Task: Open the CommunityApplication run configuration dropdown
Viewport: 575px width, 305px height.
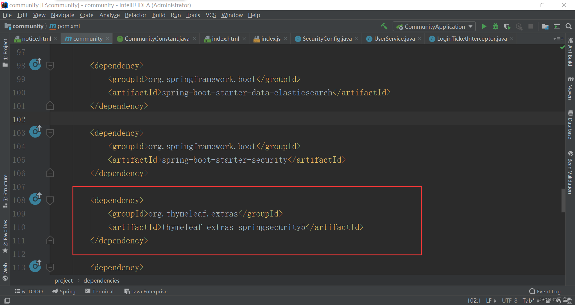Action: 434,27
